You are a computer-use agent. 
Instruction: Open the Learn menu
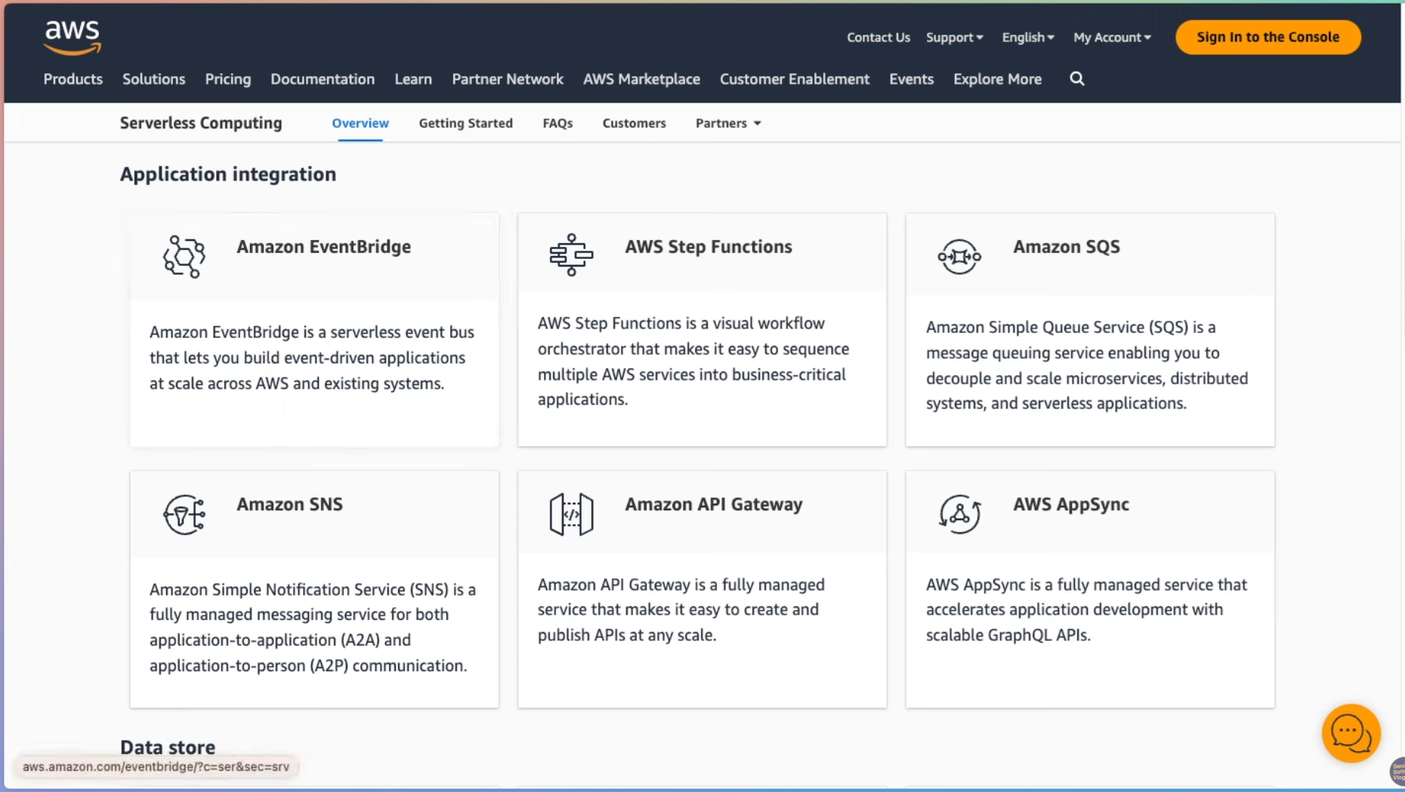[x=413, y=79]
